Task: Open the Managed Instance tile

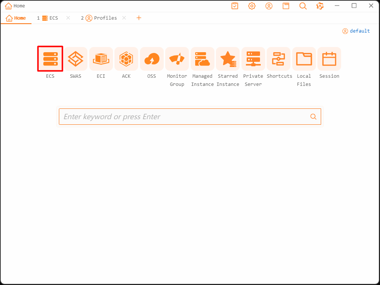Action: tap(202, 59)
